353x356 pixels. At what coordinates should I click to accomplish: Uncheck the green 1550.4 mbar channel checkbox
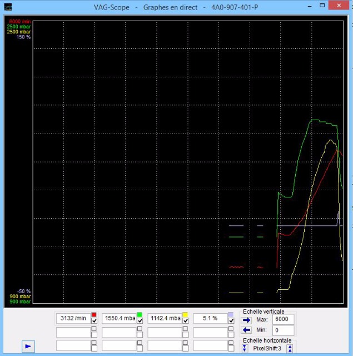[140, 322]
